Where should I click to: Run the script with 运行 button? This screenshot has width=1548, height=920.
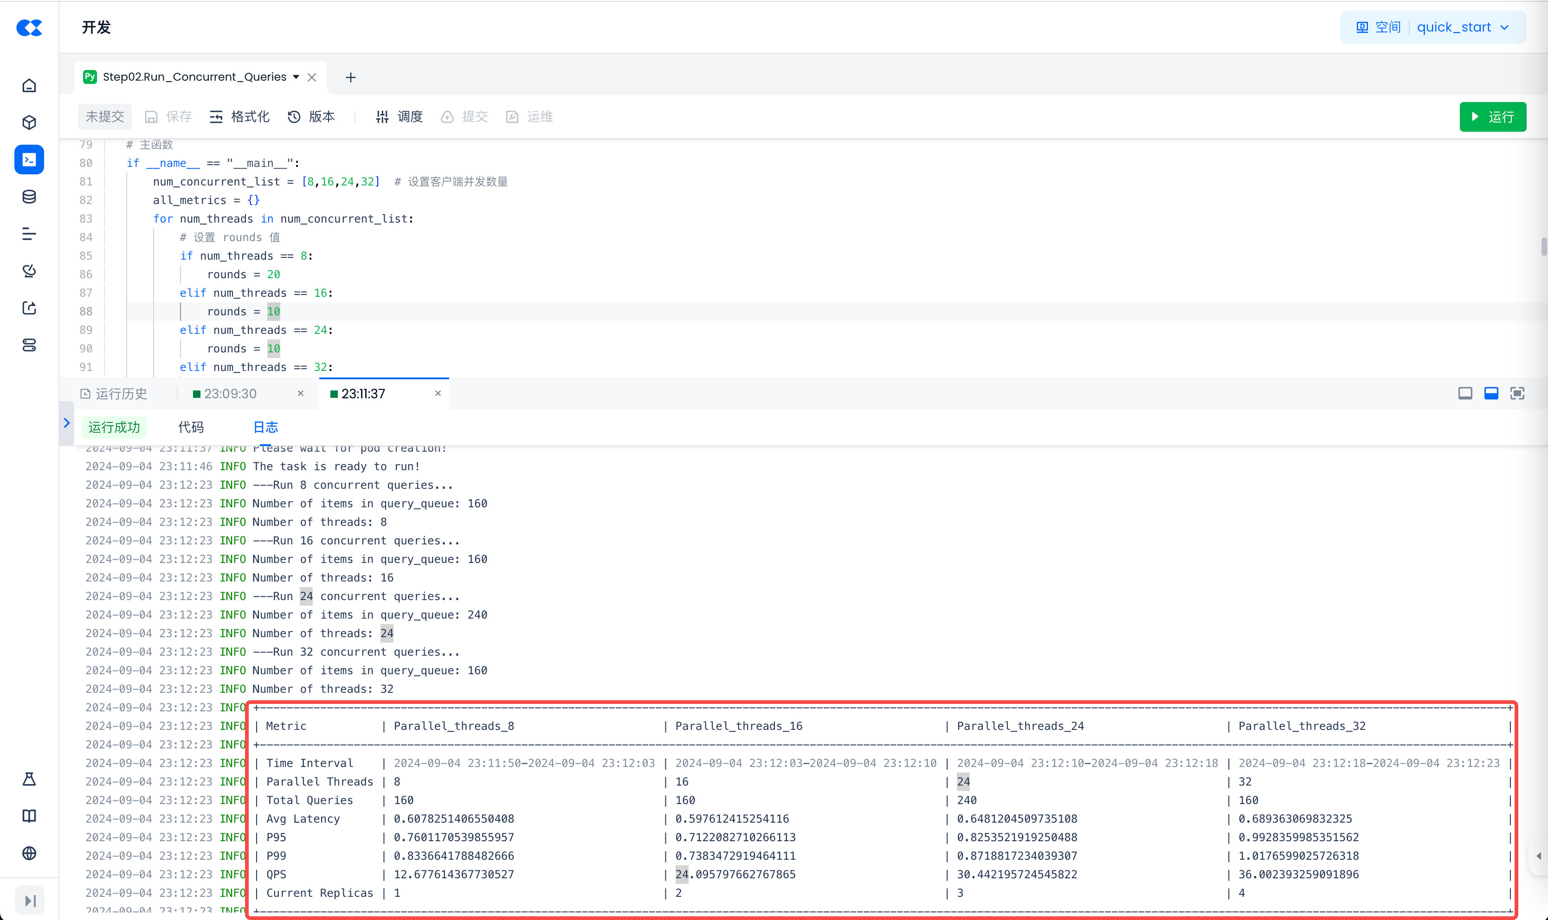[1493, 116]
